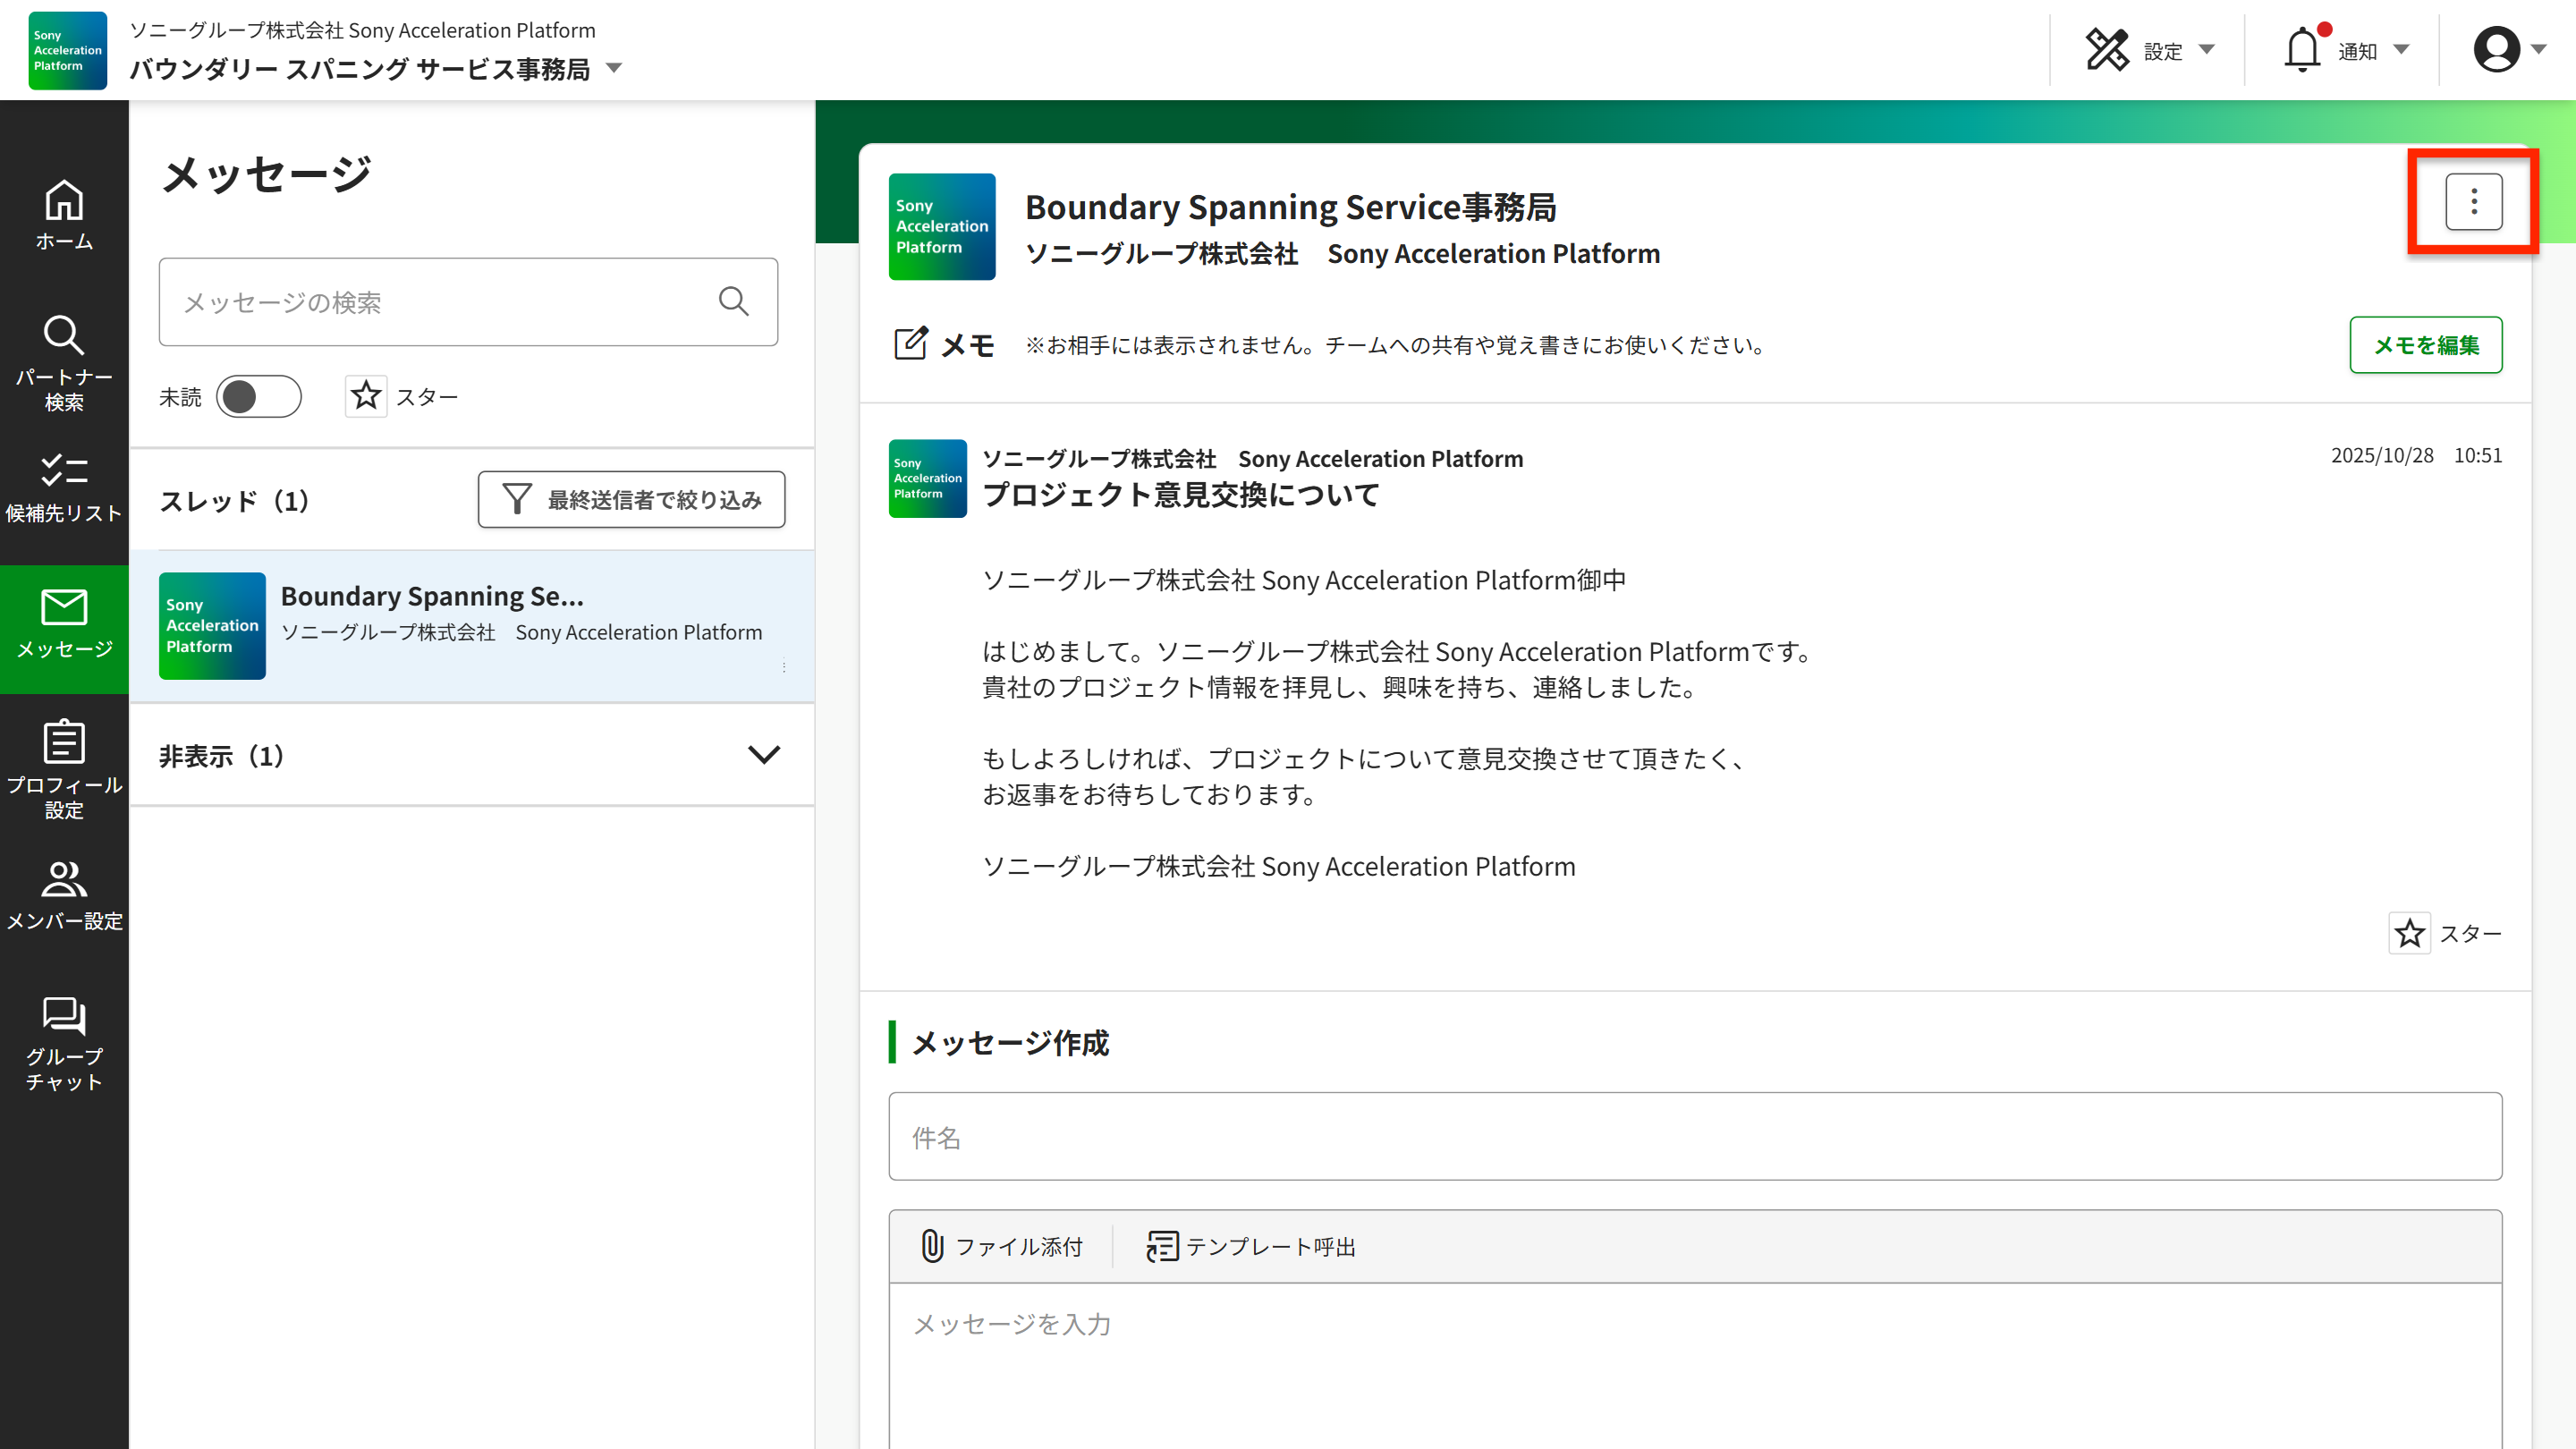
Task: Toggle star filter in message list
Action: (x=366, y=396)
